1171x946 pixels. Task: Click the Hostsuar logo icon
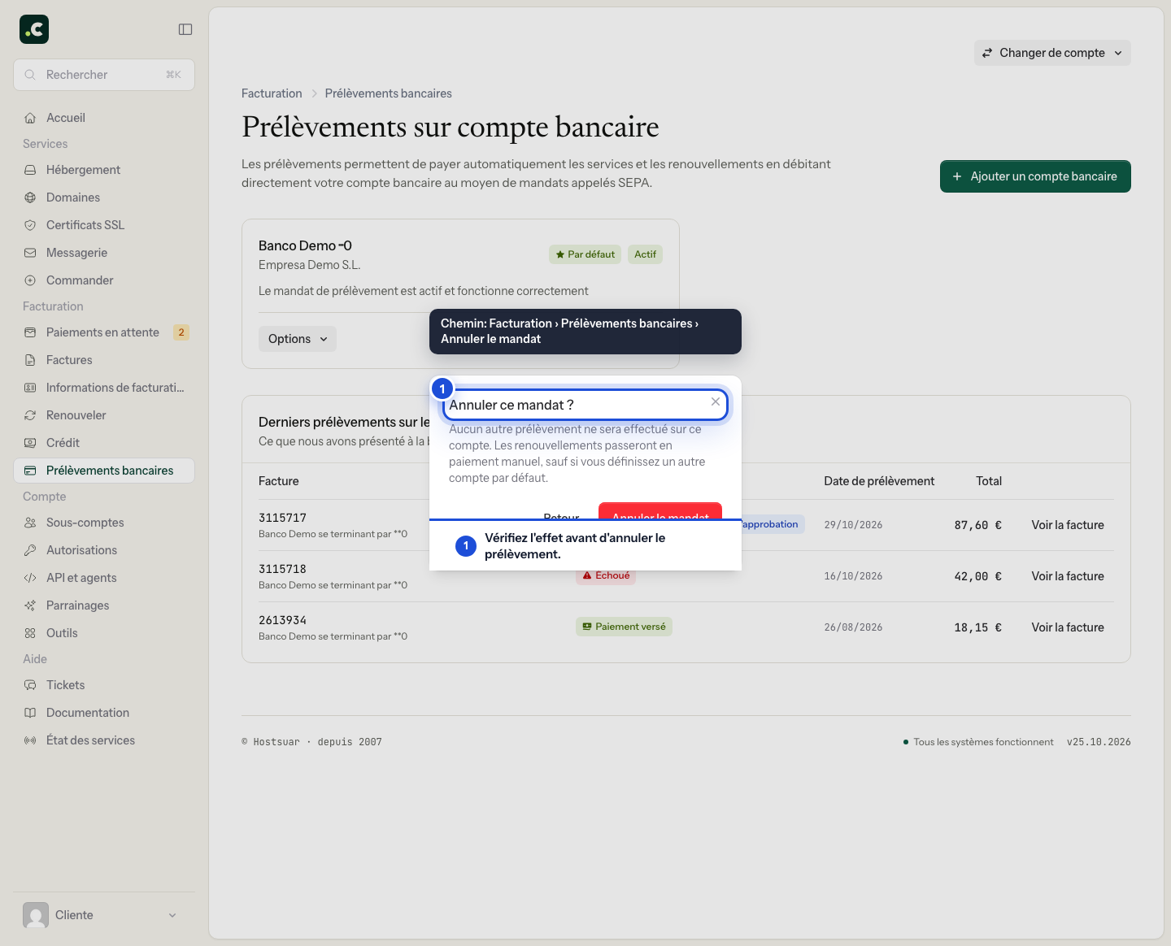click(34, 29)
